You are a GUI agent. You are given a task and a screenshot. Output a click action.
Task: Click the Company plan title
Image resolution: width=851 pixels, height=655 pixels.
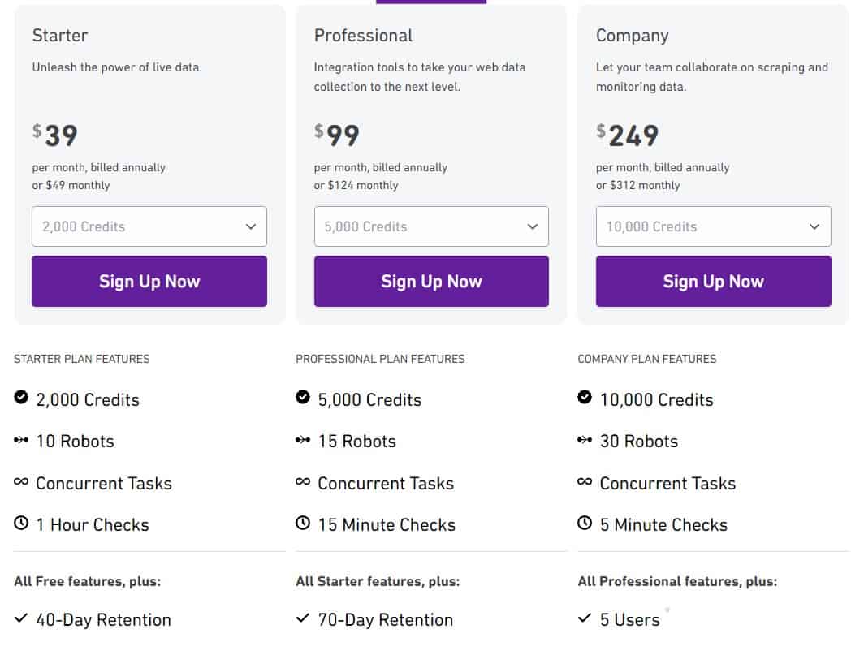point(632,35)
